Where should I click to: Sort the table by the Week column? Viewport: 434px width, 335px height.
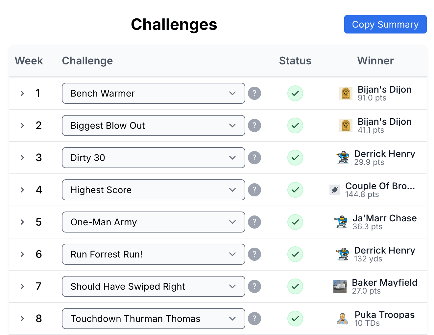tap(29, 61)
